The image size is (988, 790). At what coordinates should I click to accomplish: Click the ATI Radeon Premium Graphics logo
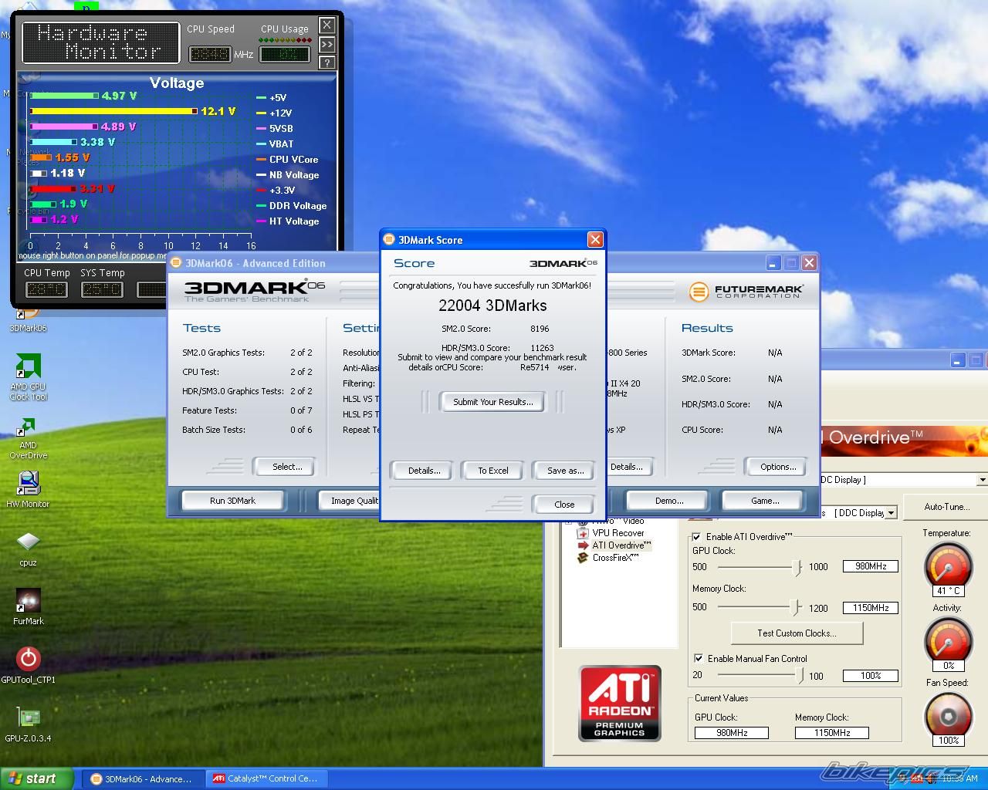tap(620, 703)
